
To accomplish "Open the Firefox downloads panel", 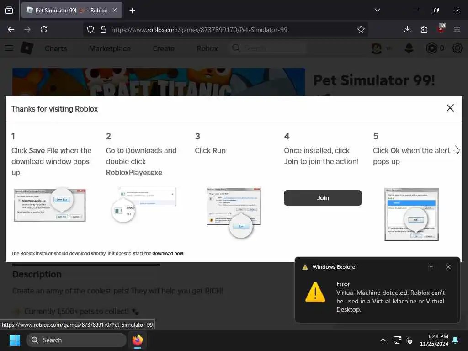I will [x=407, y=29].
